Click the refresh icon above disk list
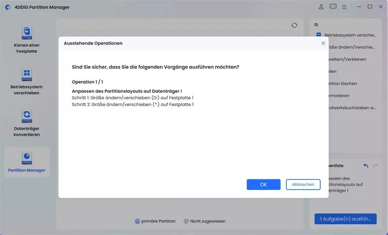Image resolution: width=388 pixels, height=235 pixels. (294, 25)
